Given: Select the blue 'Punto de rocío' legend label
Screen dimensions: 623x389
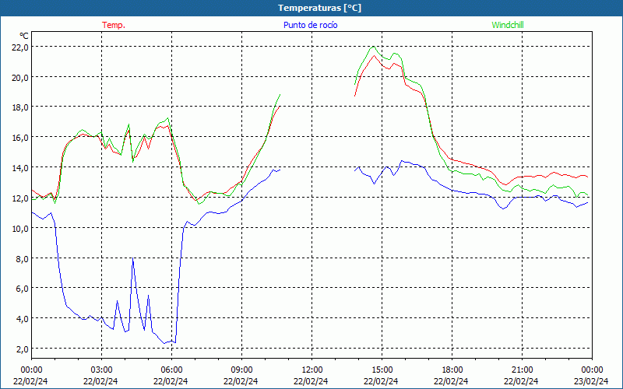Looking at the screenshot, I should point(310,25).
